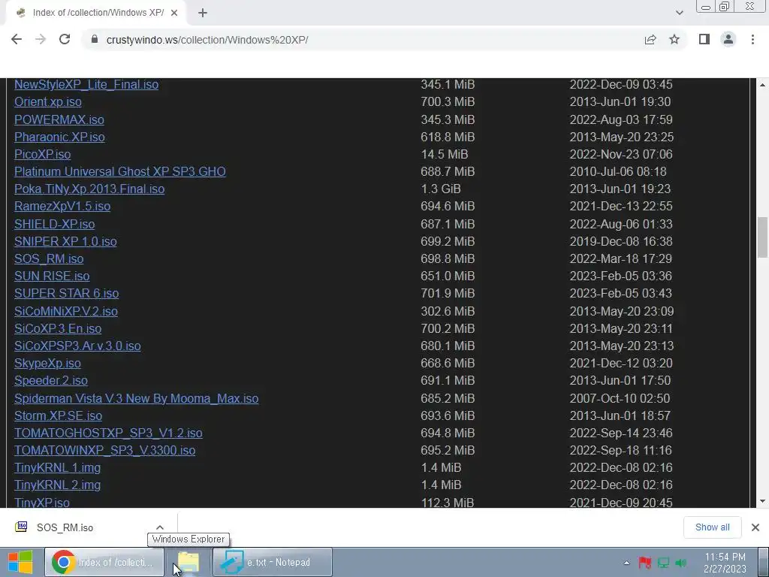Screen dimensions: 769x577
Task: Download NewStyleXP_Lite_Final.iso
Action: click(x=86, y=84)
